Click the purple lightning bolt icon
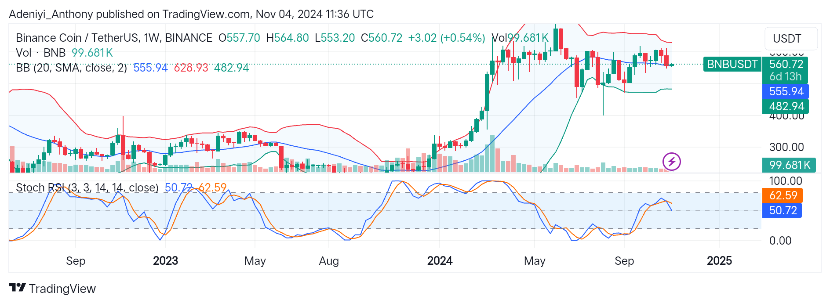The height and width of the screenshot is (303, 830). (671, 162)
